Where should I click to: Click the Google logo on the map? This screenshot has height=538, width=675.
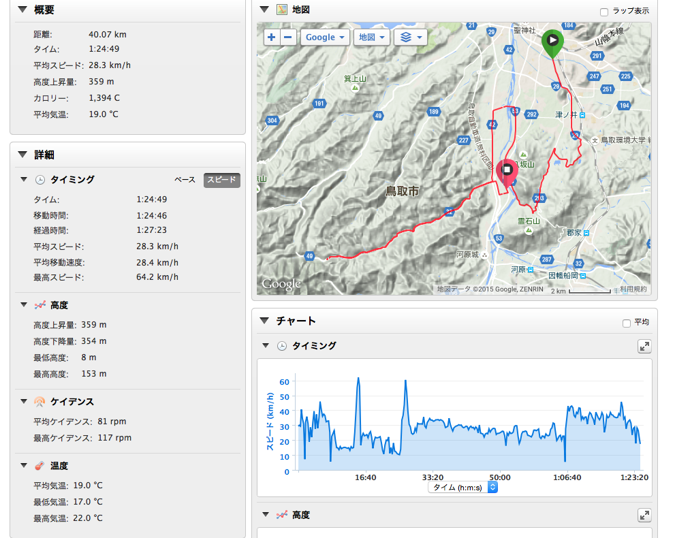281,284
